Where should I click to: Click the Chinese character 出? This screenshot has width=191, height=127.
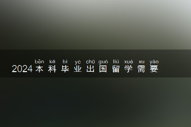click(90, 69)
